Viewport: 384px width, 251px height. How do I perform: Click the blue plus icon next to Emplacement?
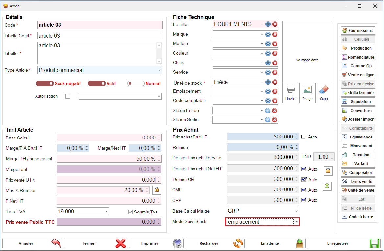click(268, 91)
